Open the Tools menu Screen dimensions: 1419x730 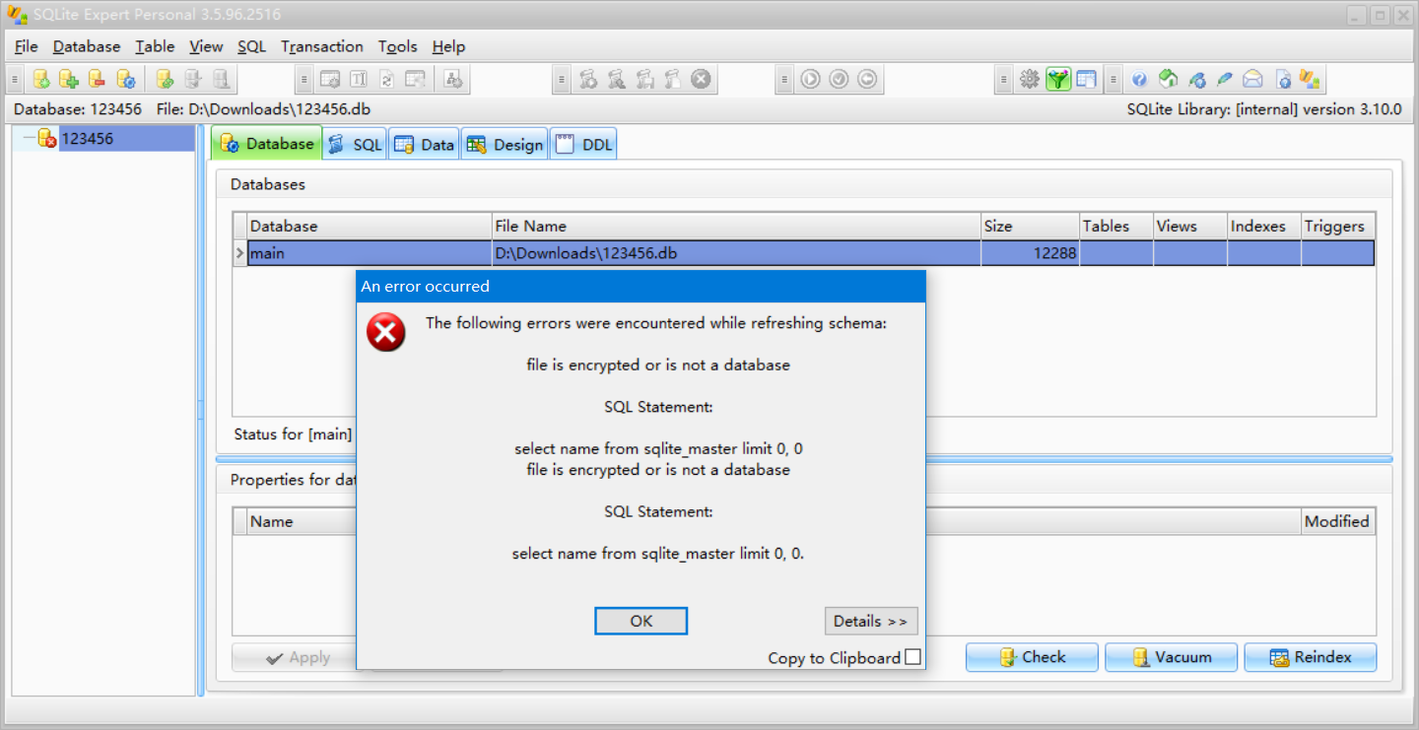pos(398,46)
